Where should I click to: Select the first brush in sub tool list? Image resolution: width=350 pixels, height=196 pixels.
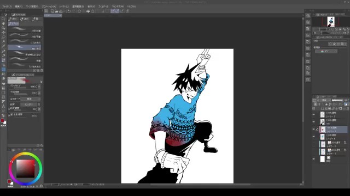click(x=24, y=29)
